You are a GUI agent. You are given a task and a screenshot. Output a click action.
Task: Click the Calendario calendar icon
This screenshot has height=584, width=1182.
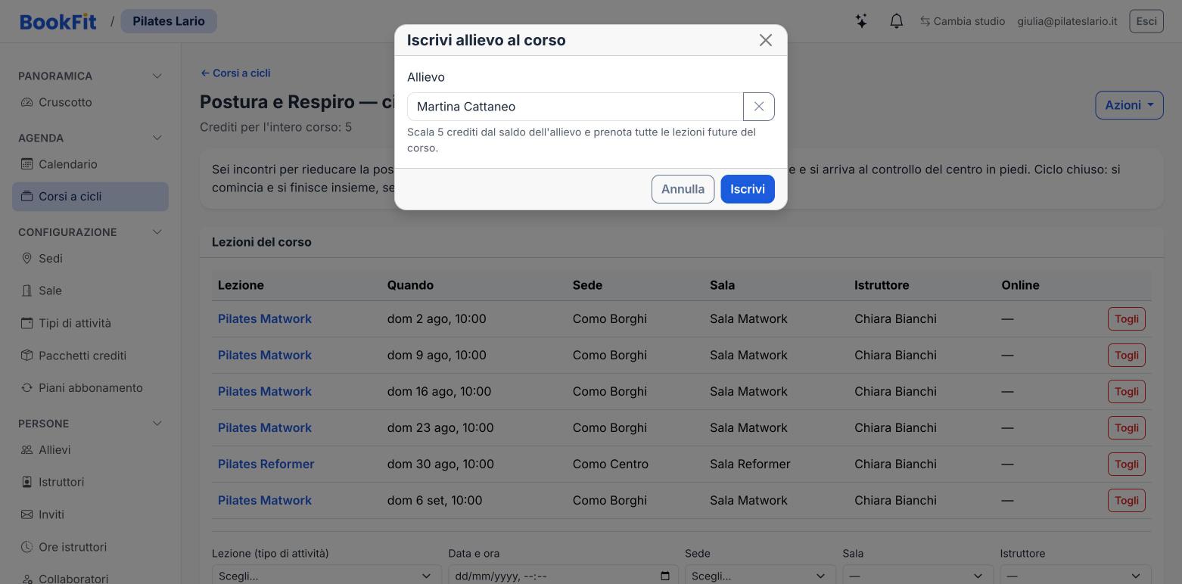coord(26,164)
